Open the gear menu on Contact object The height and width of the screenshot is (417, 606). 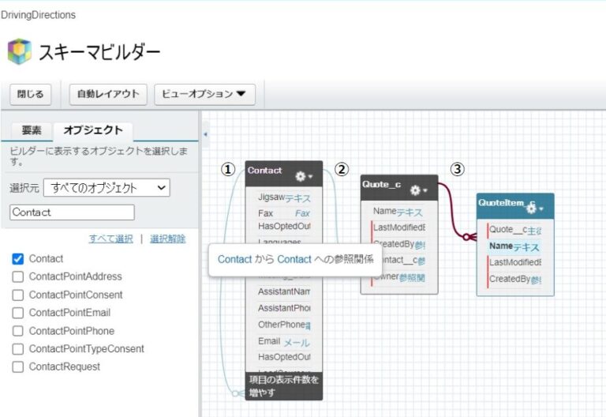point(303,175)
